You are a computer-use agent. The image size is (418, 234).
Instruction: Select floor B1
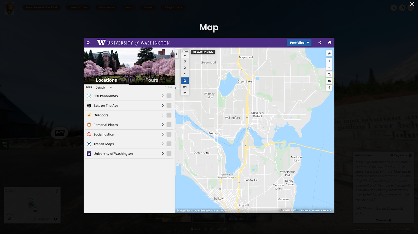click(185, 87)
